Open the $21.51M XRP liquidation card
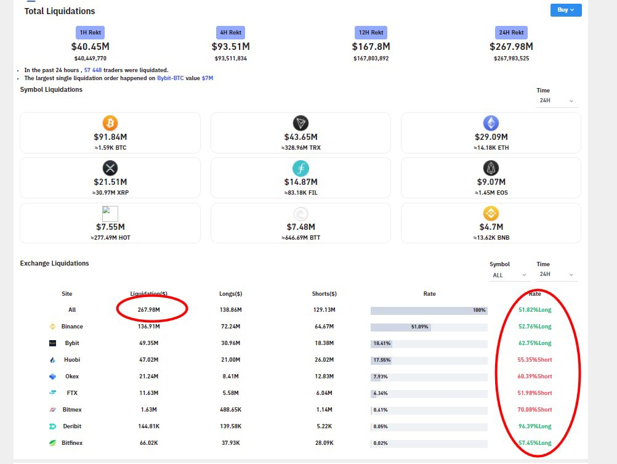The width and height of the screenshot is (617, 464). (x=110, y=177)
